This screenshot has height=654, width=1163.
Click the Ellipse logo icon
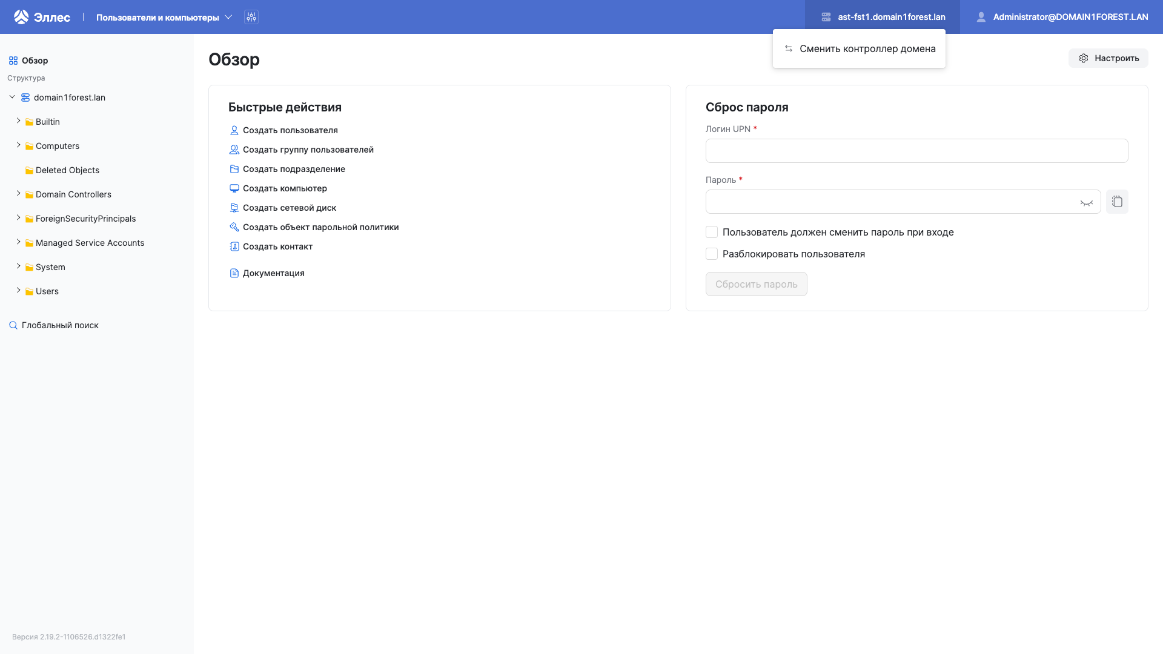click(x=21, y=17)
